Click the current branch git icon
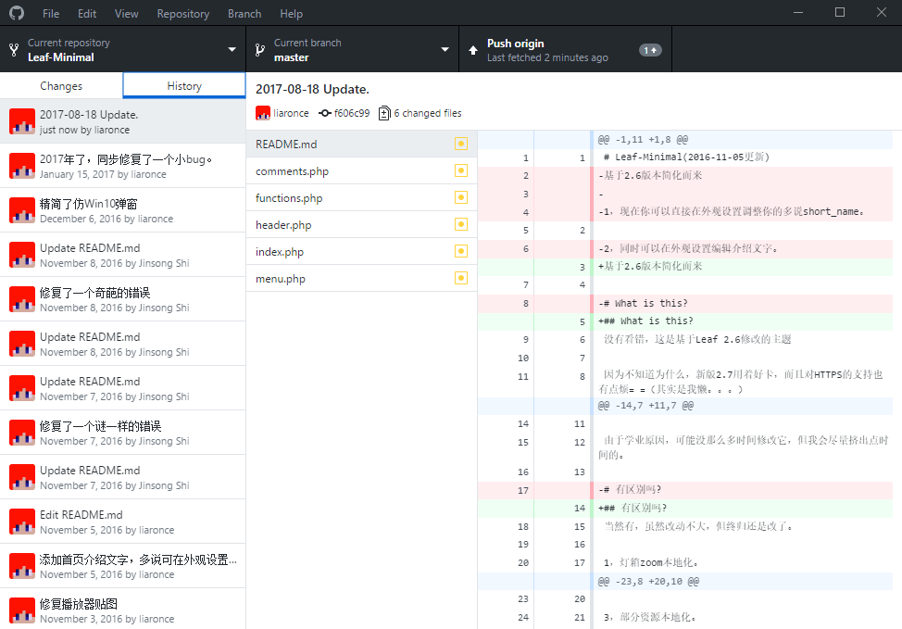 click(260, 50)
